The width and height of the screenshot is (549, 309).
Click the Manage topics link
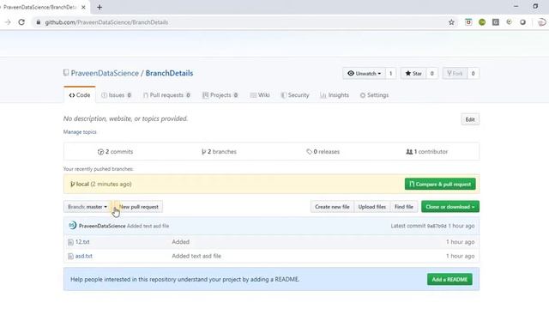[80, 132]
